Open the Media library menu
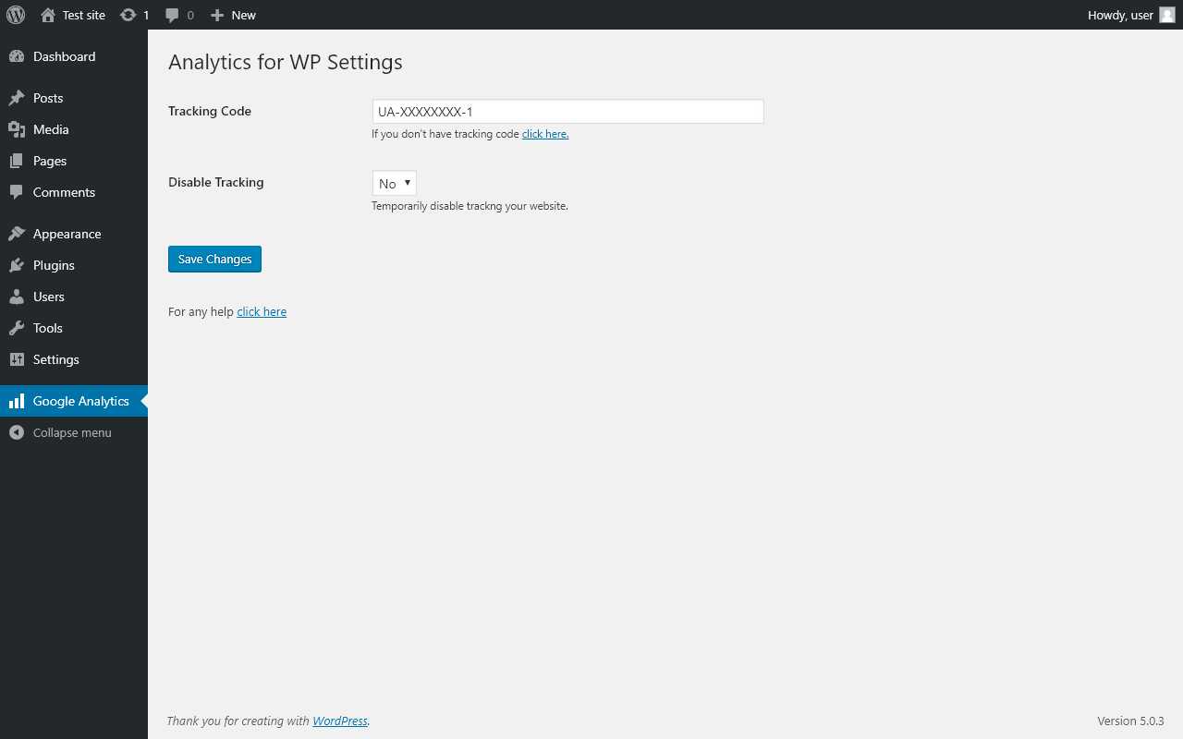 click(74, 129)
